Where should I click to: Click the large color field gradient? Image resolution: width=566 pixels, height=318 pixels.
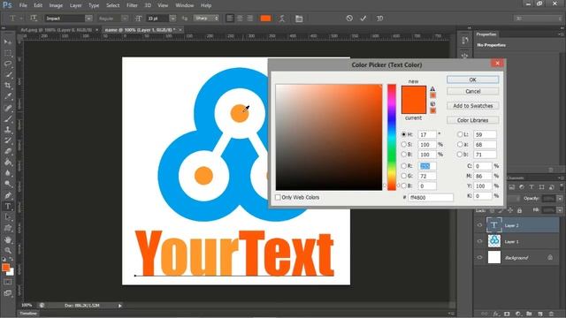click(329, 137)
